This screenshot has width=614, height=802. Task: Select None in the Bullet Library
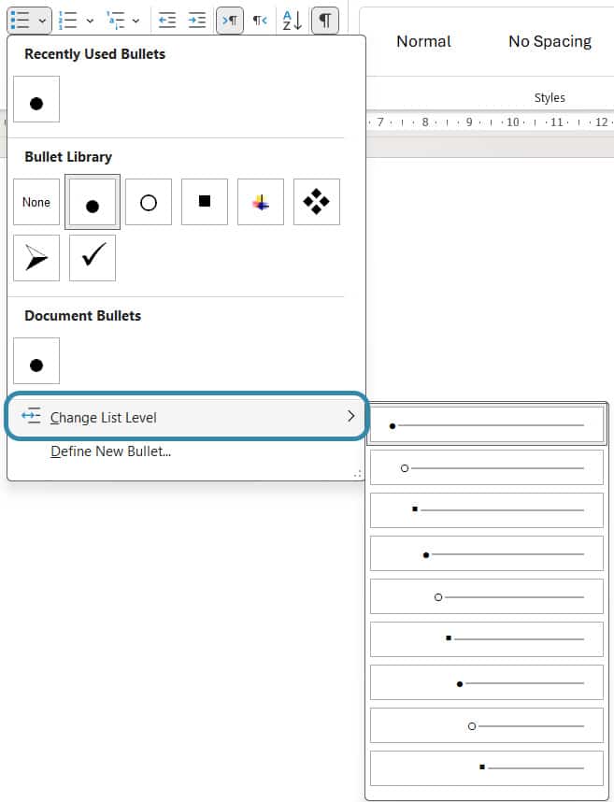[x=36, y=202]
